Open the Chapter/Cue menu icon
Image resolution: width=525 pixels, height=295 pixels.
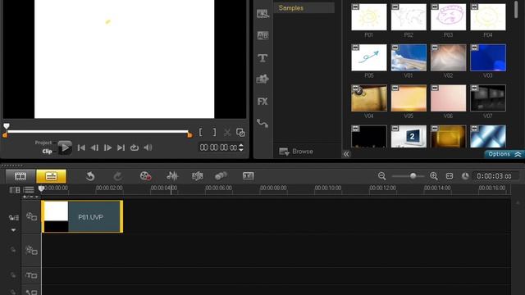30,197
